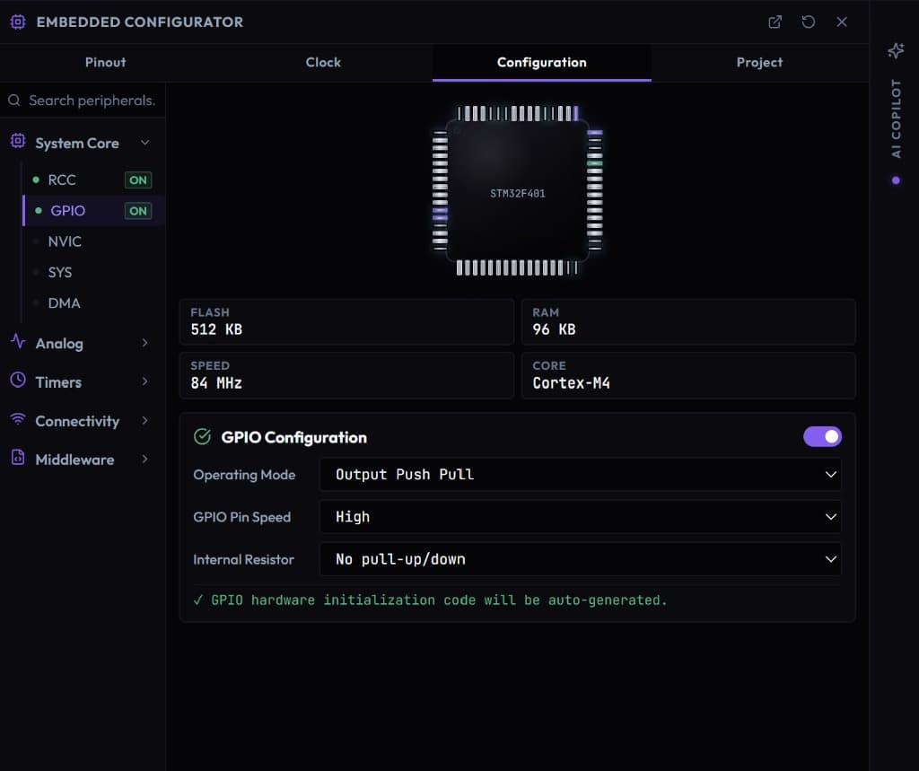Click the FLASH 512 KB info card
Viewport: 919px width, 771px height.
(x=347, y=322)
